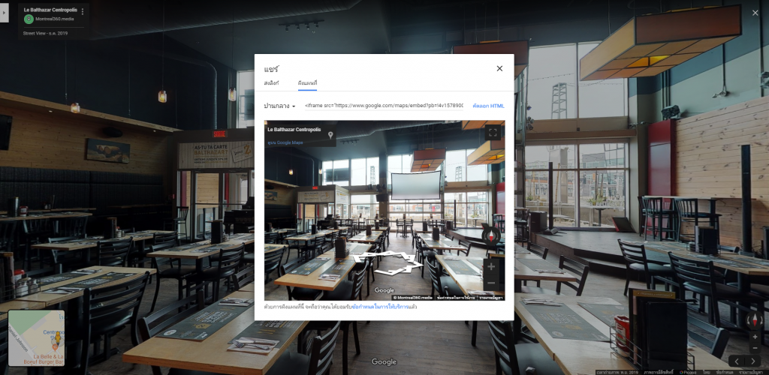Expand the collapsed side panel arrow

click(5, 12)
